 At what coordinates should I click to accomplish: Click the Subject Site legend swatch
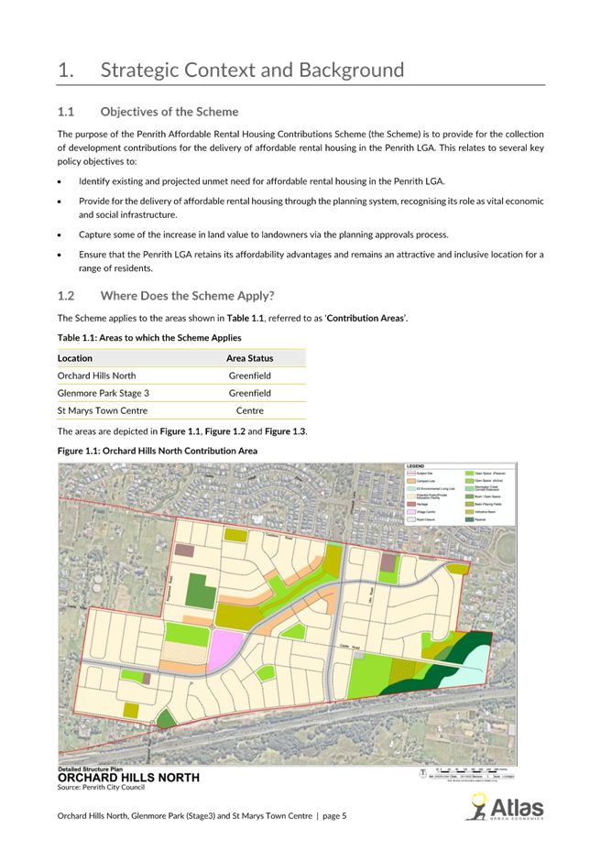[x=411, y=474]
